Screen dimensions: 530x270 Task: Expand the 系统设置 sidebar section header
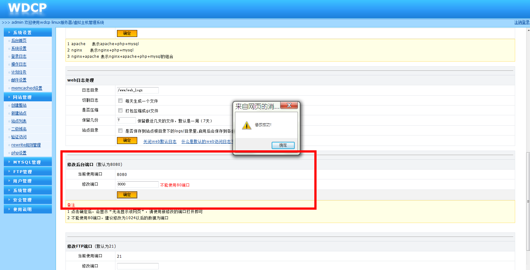pos(28,33)
